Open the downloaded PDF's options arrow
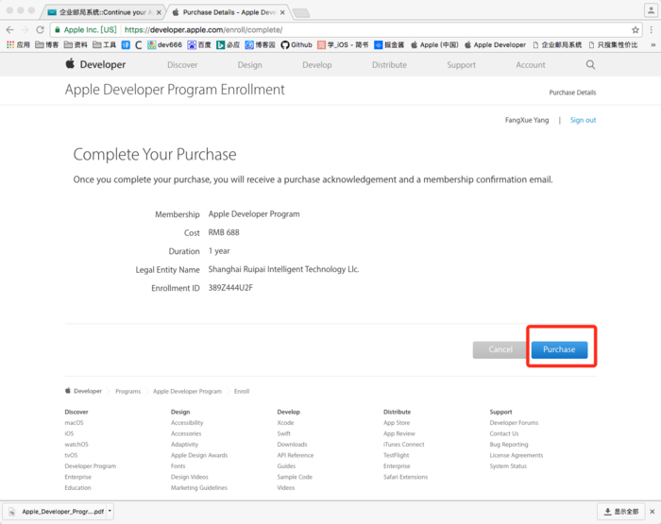The height and width of the screenshot is (524, 661). click(110, 511)
